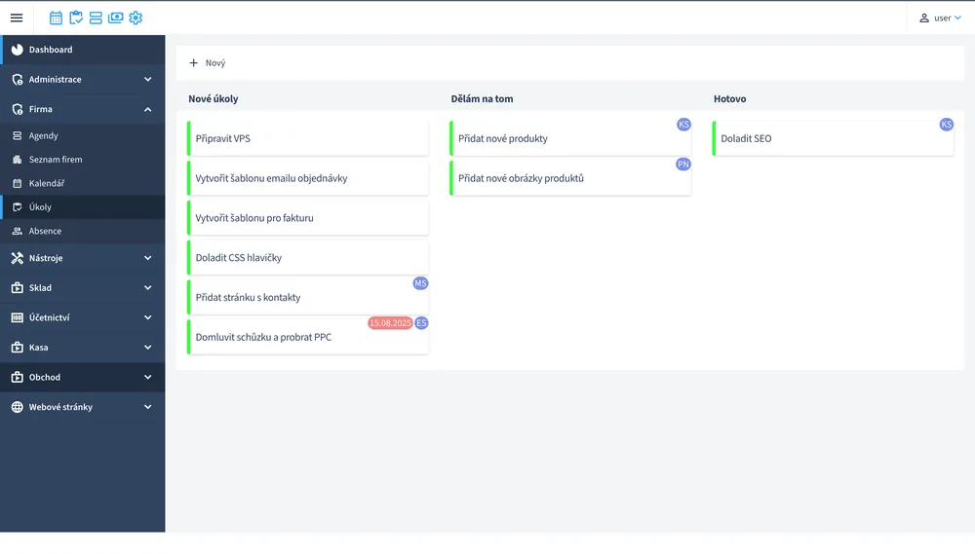The image size is (975, 554).
Task: Go to Dashboard in sidebar
Action: coord(83,50)
